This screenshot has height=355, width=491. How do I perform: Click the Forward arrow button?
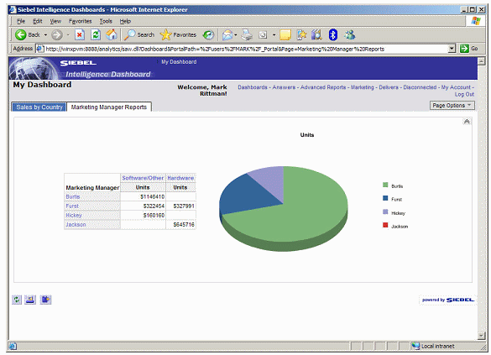click(57, 34)
